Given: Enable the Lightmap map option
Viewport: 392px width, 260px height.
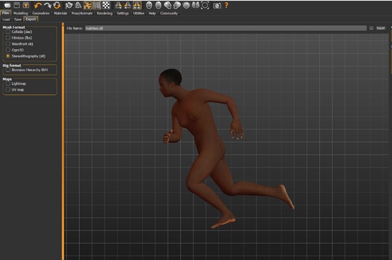Looking at the screenshot, I should click(8, 84).
